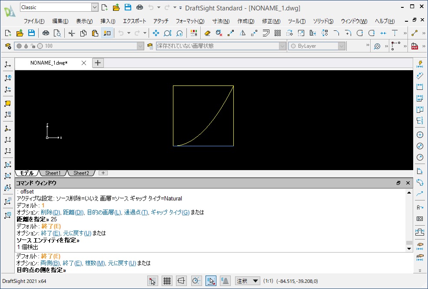This screenshot has height=289, width=428.
Task: Click the Paste clipboard icon
Action: 95,33
